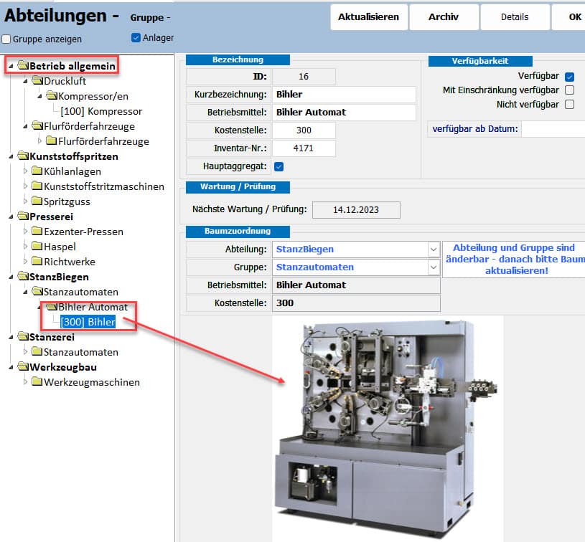Click the Bihler Automat open folder icon
The image size is (585, 542).
click(x=52, y=307)
